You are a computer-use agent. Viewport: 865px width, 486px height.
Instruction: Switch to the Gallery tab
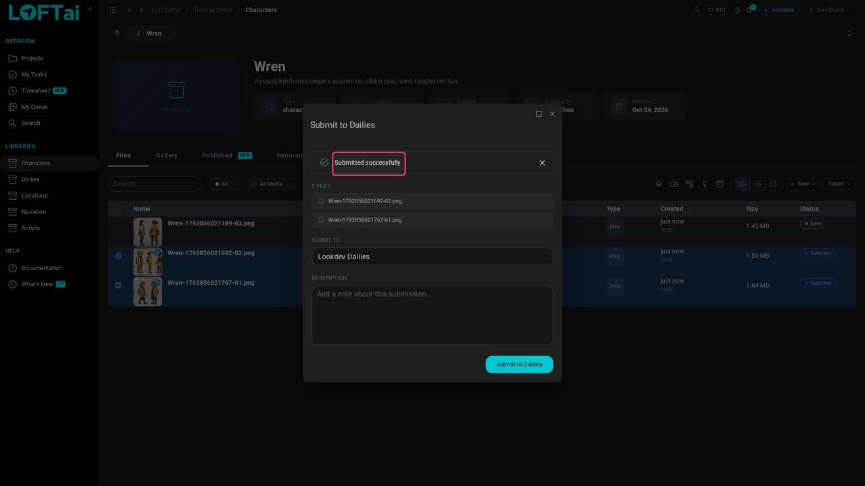click(166, 155)
